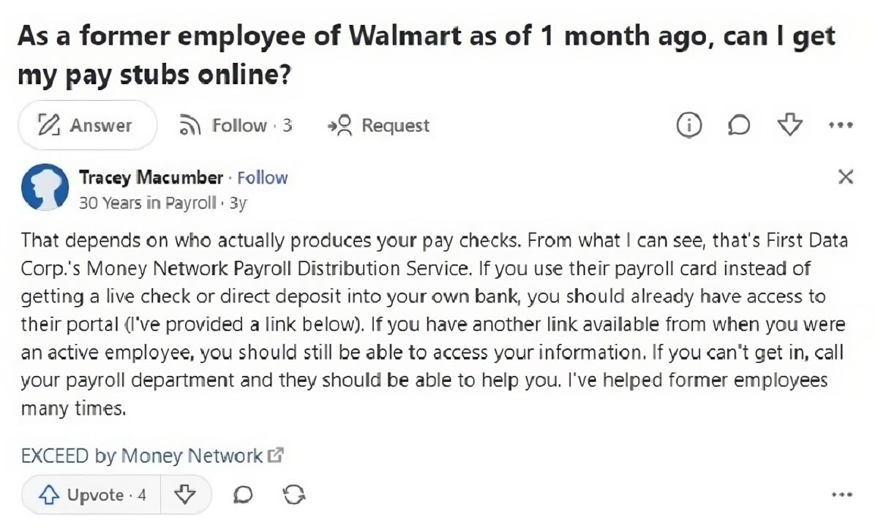Downvote the answer next to Upvote

tap(185, 495)
